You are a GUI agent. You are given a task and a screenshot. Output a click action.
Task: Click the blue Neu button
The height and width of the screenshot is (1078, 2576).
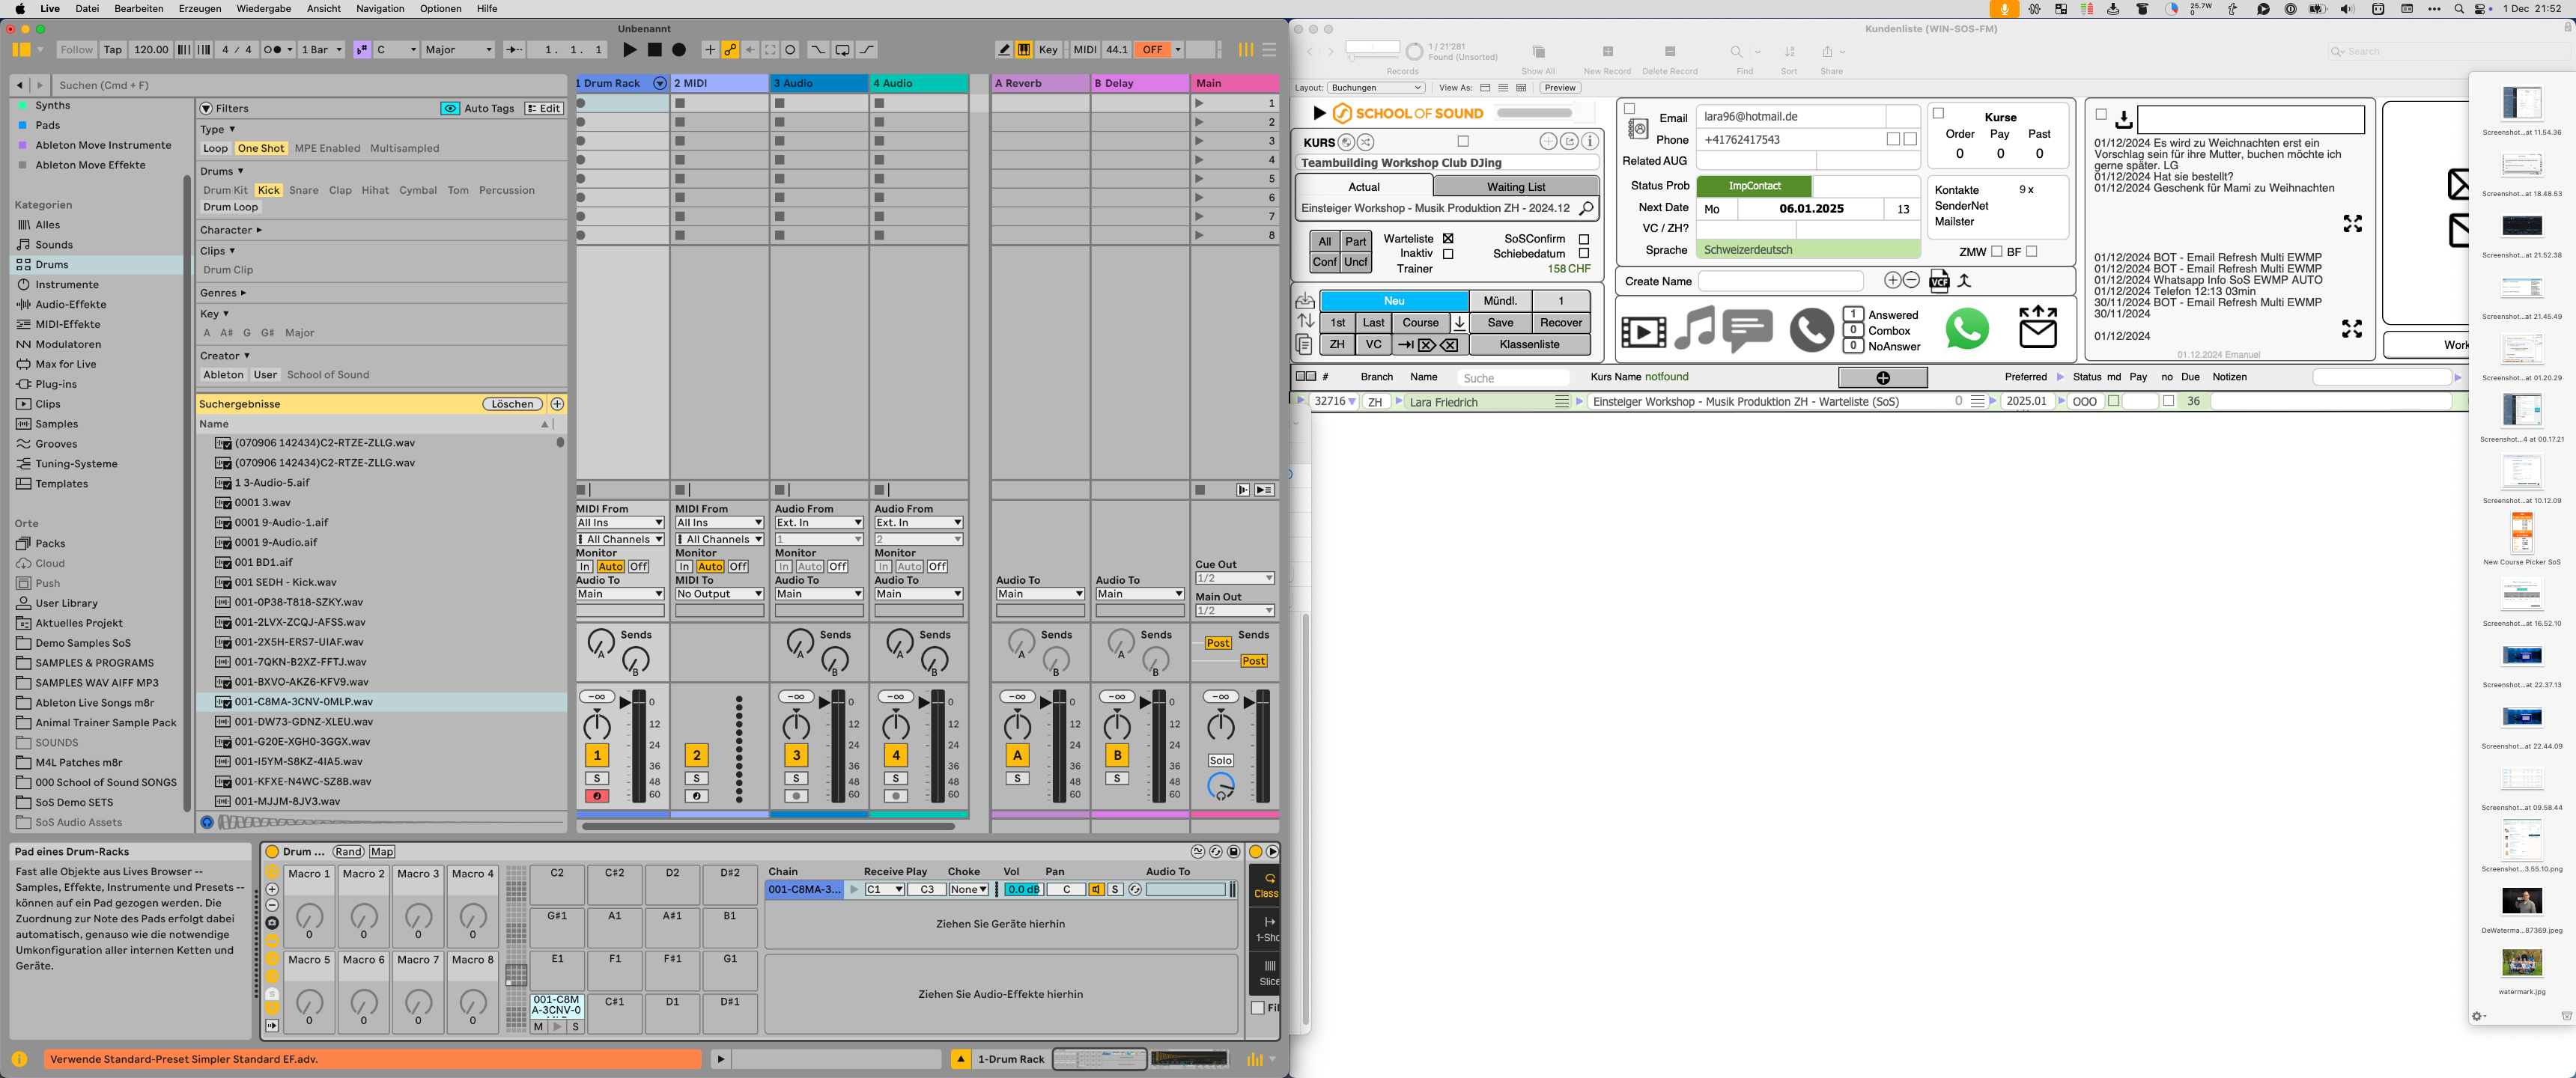click(x=1394, y=301)
